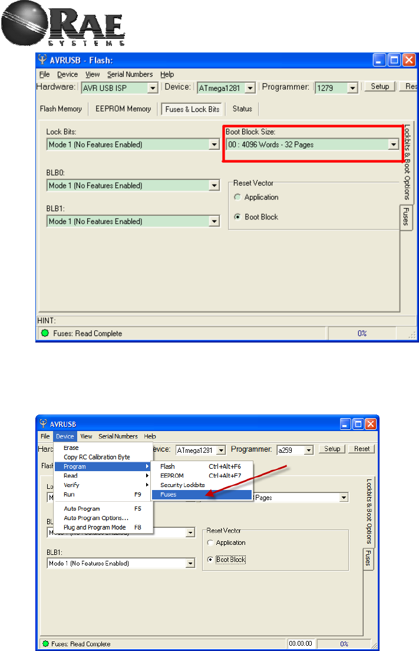Viewport: 419px width, 651px height.
Task: Switch to Fuses & Lock Bits tab
Action: 192,109
